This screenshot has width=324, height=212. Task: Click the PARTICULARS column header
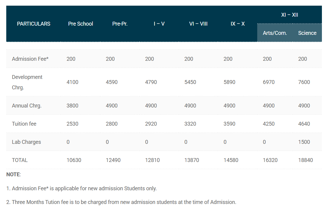click(33, 24)
